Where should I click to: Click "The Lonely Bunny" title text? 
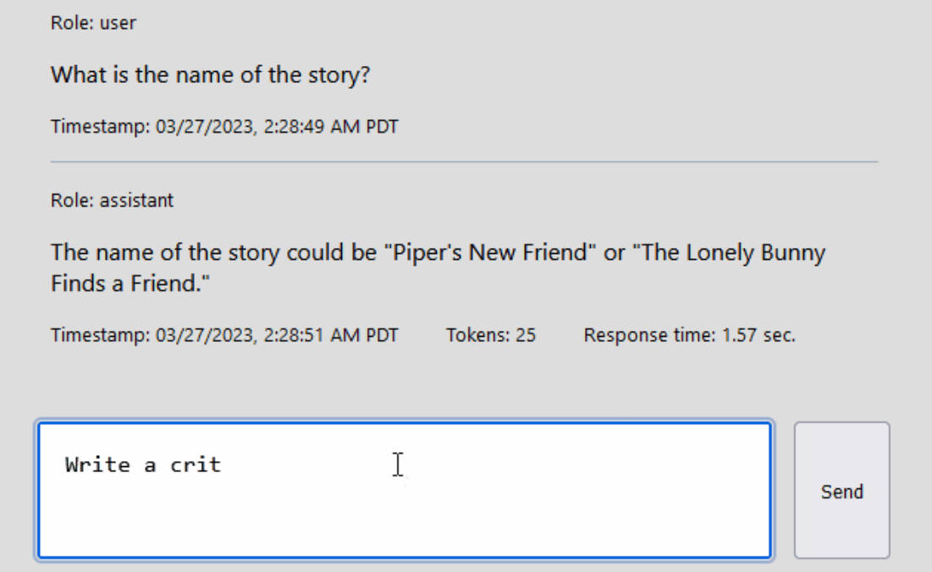pyautogui.click(x=733, y=253)
